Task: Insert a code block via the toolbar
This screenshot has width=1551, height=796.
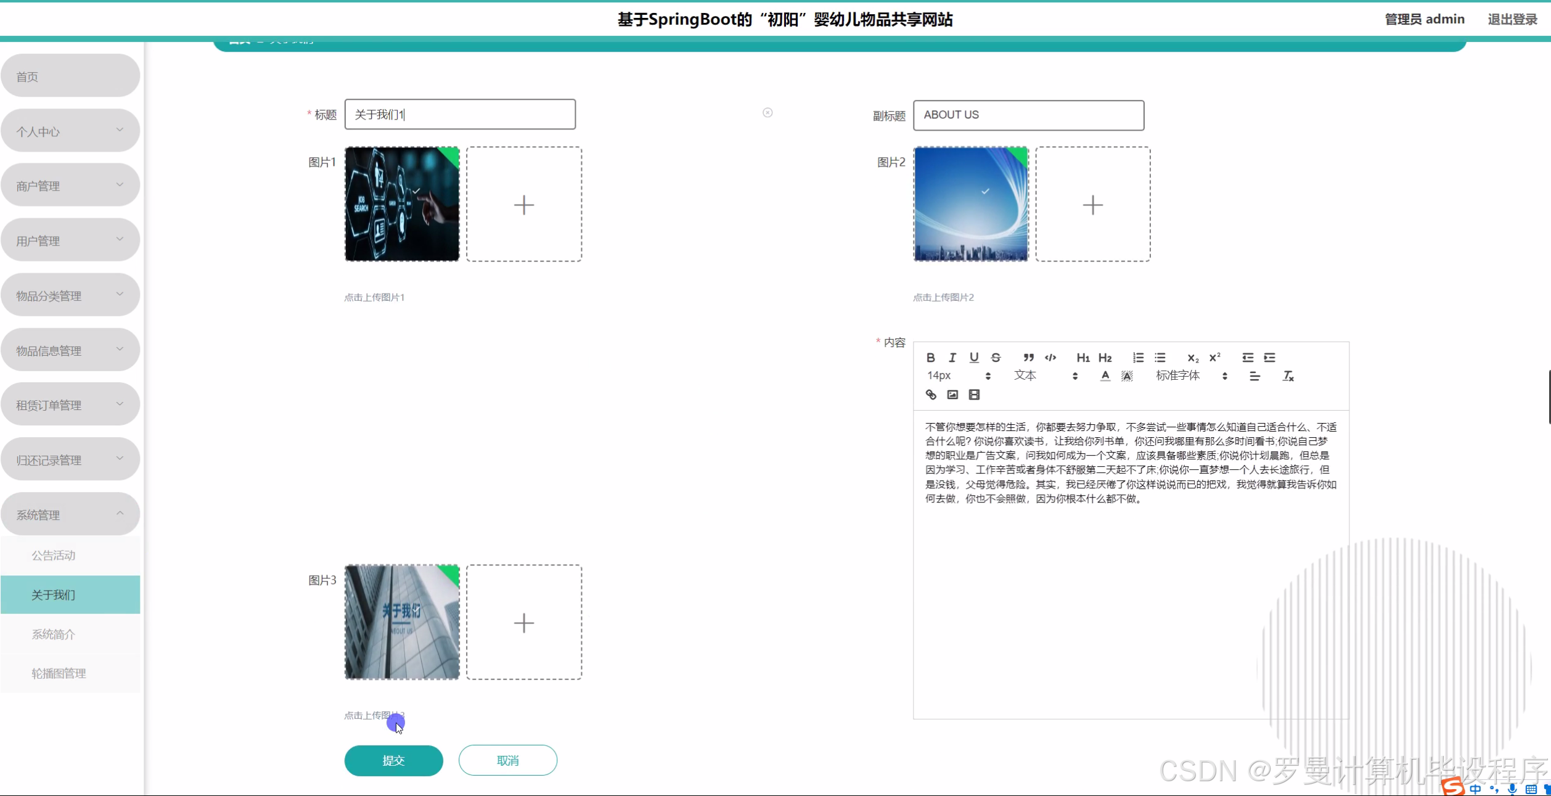Action: point(1050,358)
